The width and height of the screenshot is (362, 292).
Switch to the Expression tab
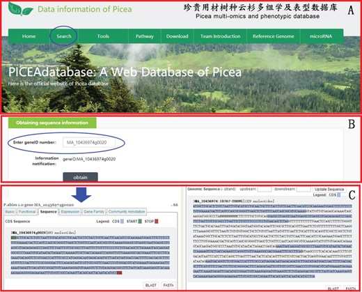[70, 212]
